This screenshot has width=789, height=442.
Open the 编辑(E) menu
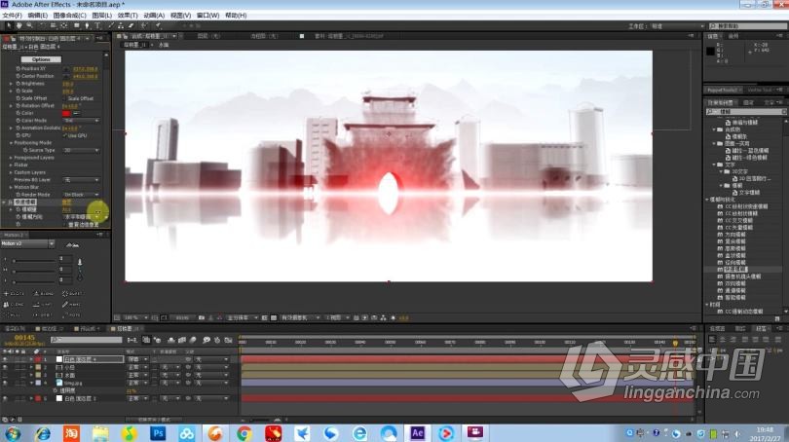[38, 16]
